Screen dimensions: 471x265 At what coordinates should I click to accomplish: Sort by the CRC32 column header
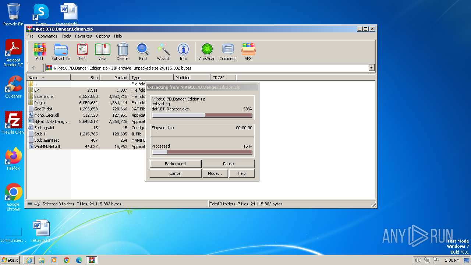(x=223, y=78)
